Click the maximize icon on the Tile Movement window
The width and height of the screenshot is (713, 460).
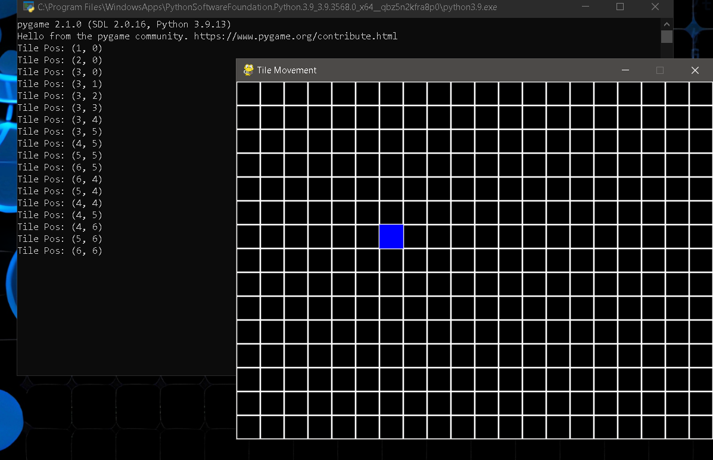(x=660, y=70)
